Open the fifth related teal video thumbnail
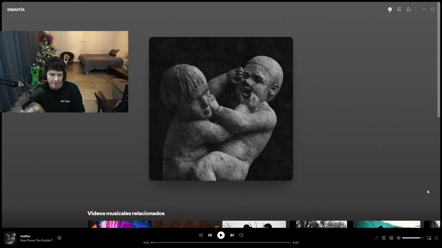This screenshot has height=248, width=442. pos(388,224)
